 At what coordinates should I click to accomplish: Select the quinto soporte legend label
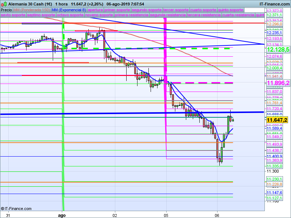point(231,10)
